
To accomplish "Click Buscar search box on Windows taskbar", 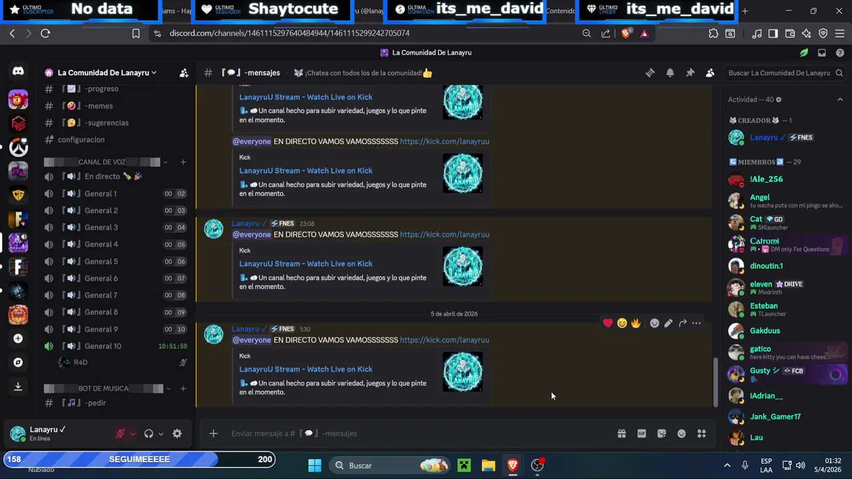I will [389, 465].
